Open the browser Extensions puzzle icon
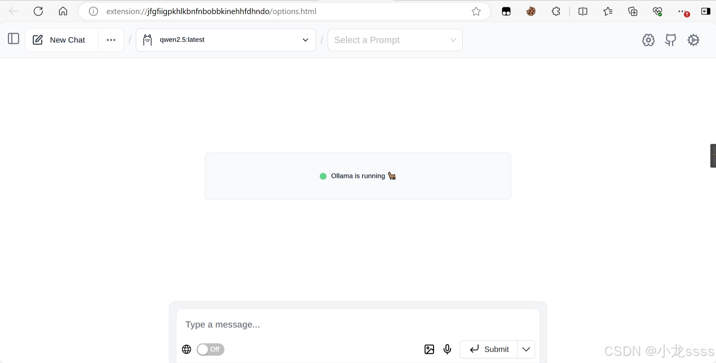Screen dimensions: 716x363 [556, 12]
